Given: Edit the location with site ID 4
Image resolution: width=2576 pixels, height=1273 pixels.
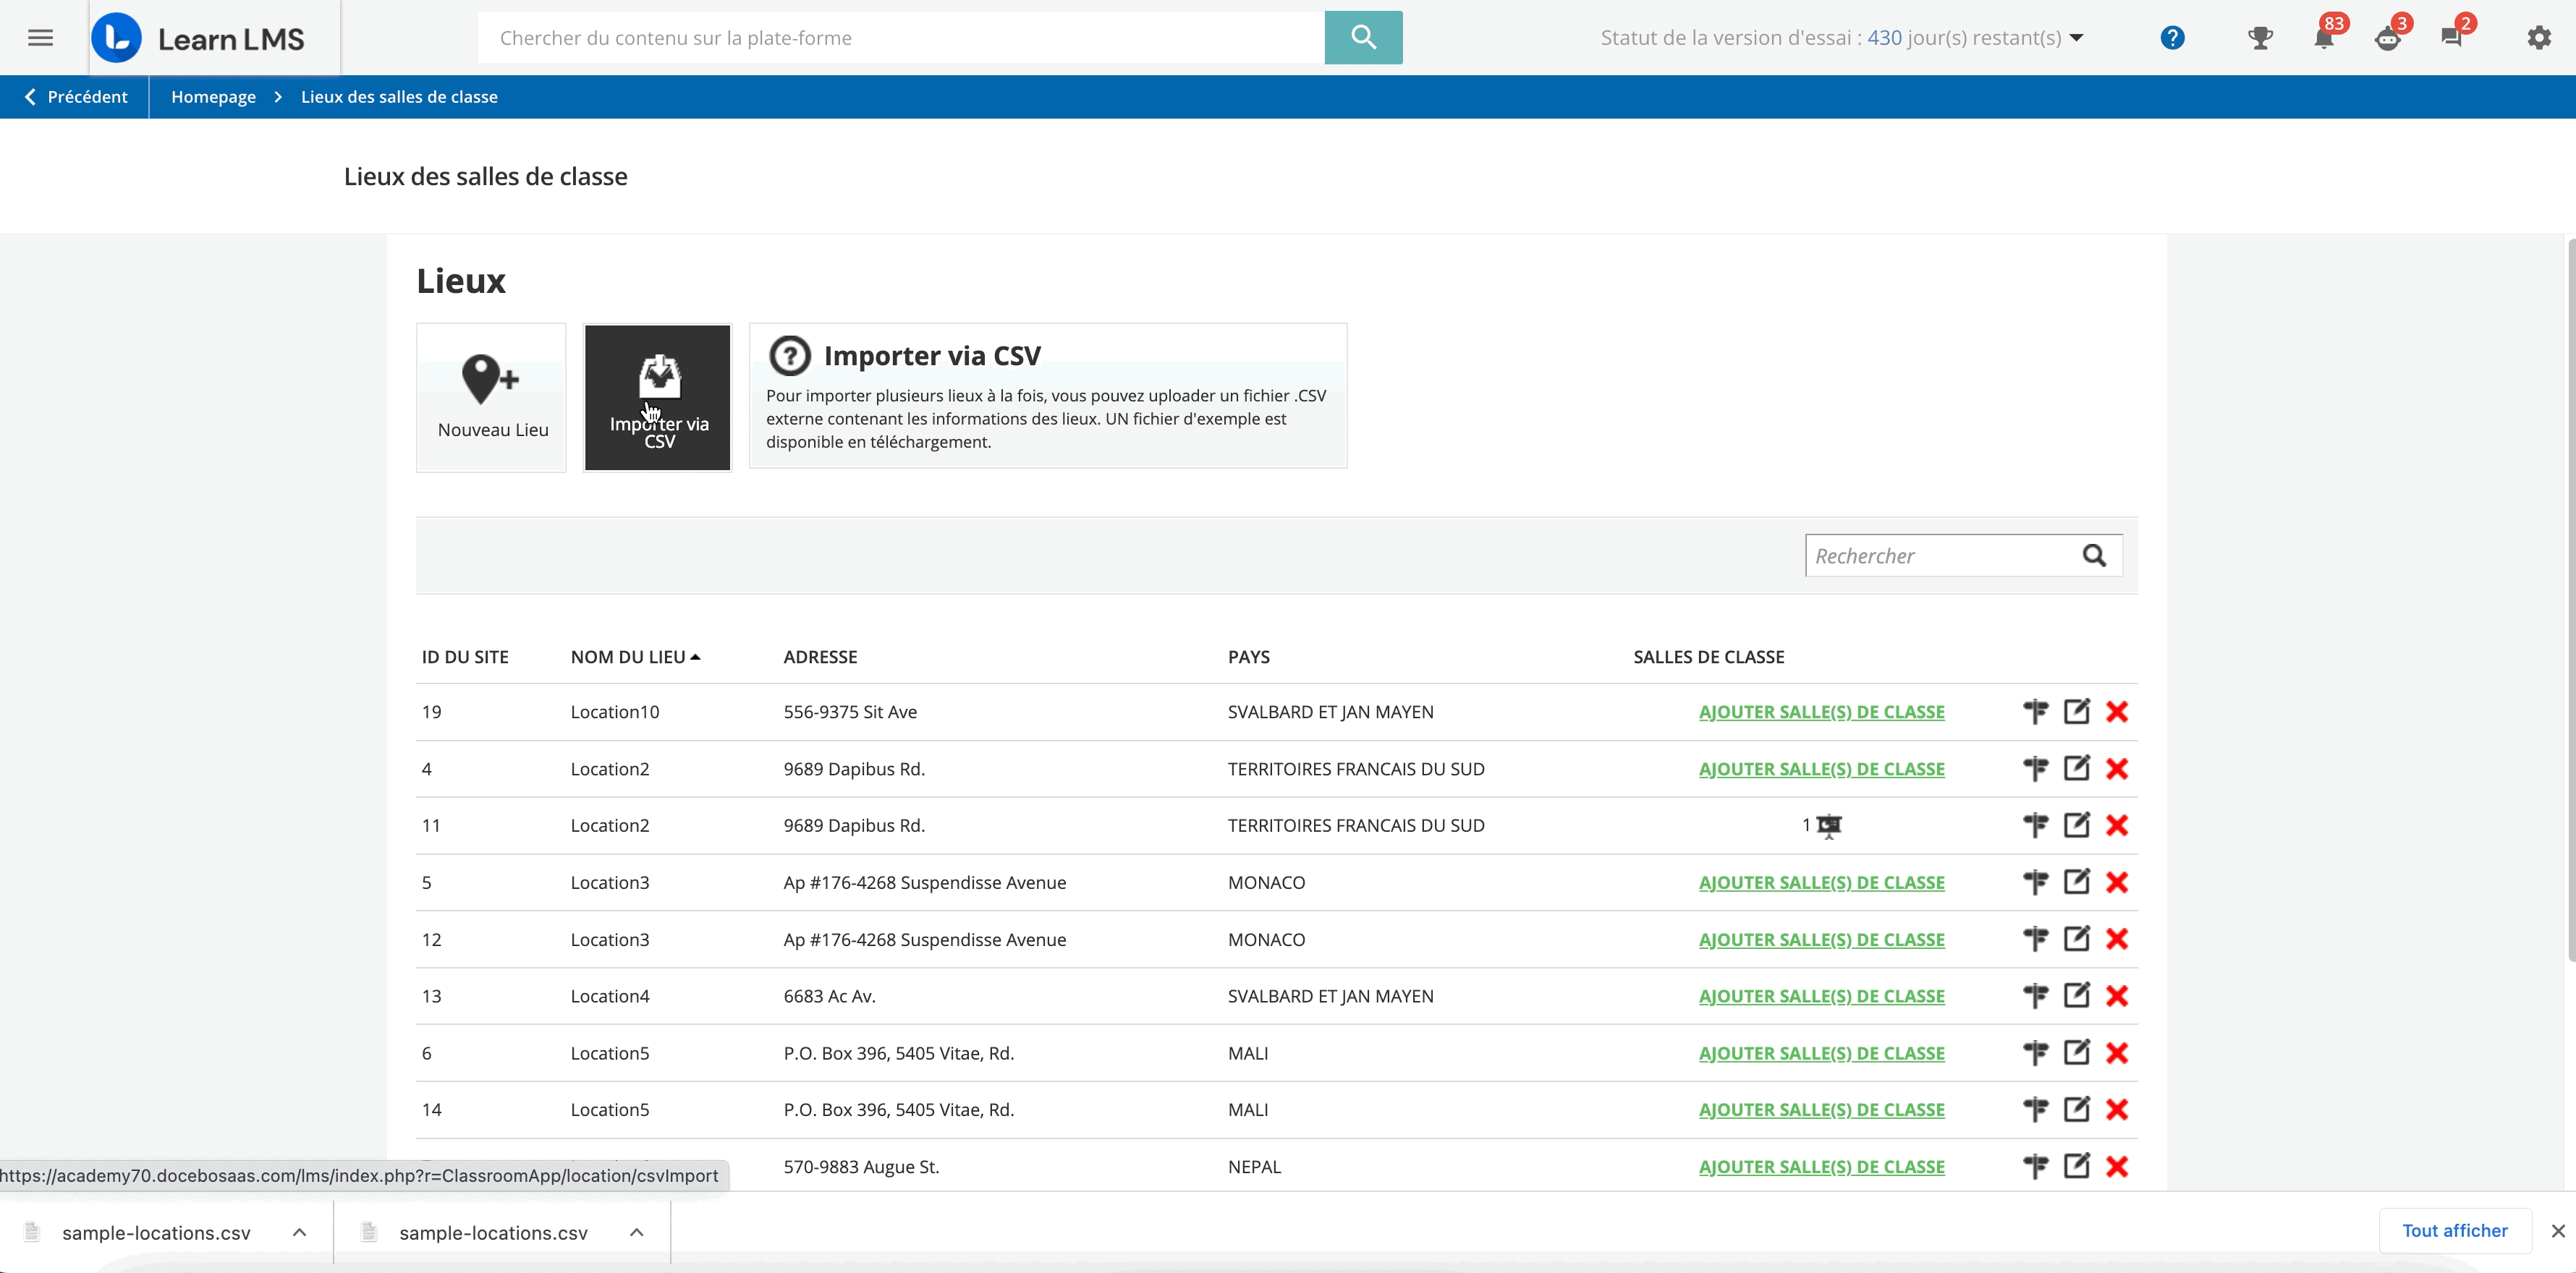Looking at the screenshot, I should click(2076, 768).
